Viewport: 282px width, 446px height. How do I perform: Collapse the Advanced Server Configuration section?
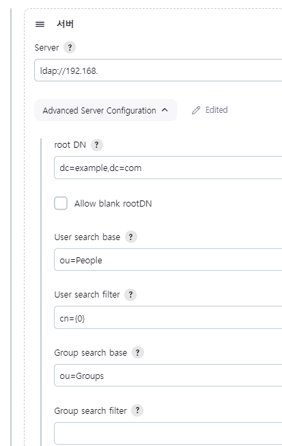106,110
